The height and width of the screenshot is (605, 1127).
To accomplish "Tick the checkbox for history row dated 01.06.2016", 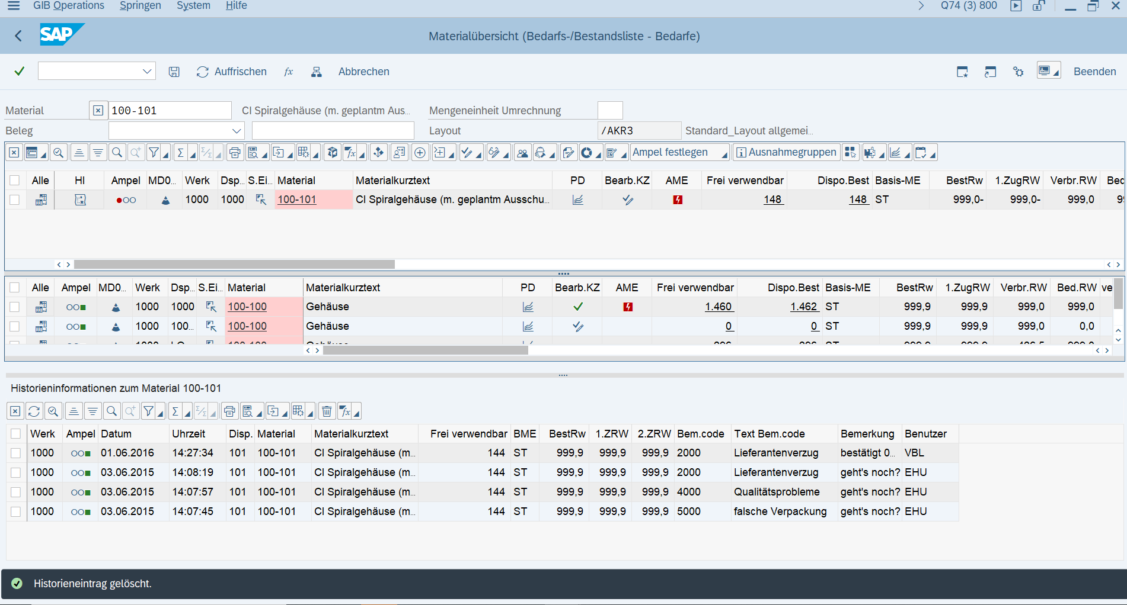I will (x=16, y=453).
